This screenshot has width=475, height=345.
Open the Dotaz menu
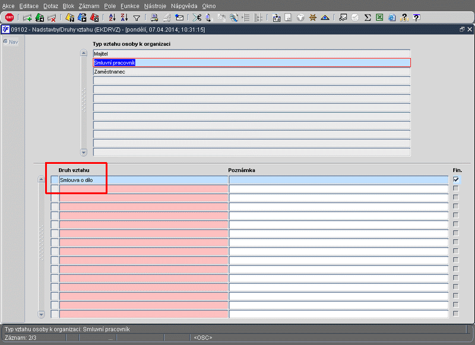click(x=50, y=6)
